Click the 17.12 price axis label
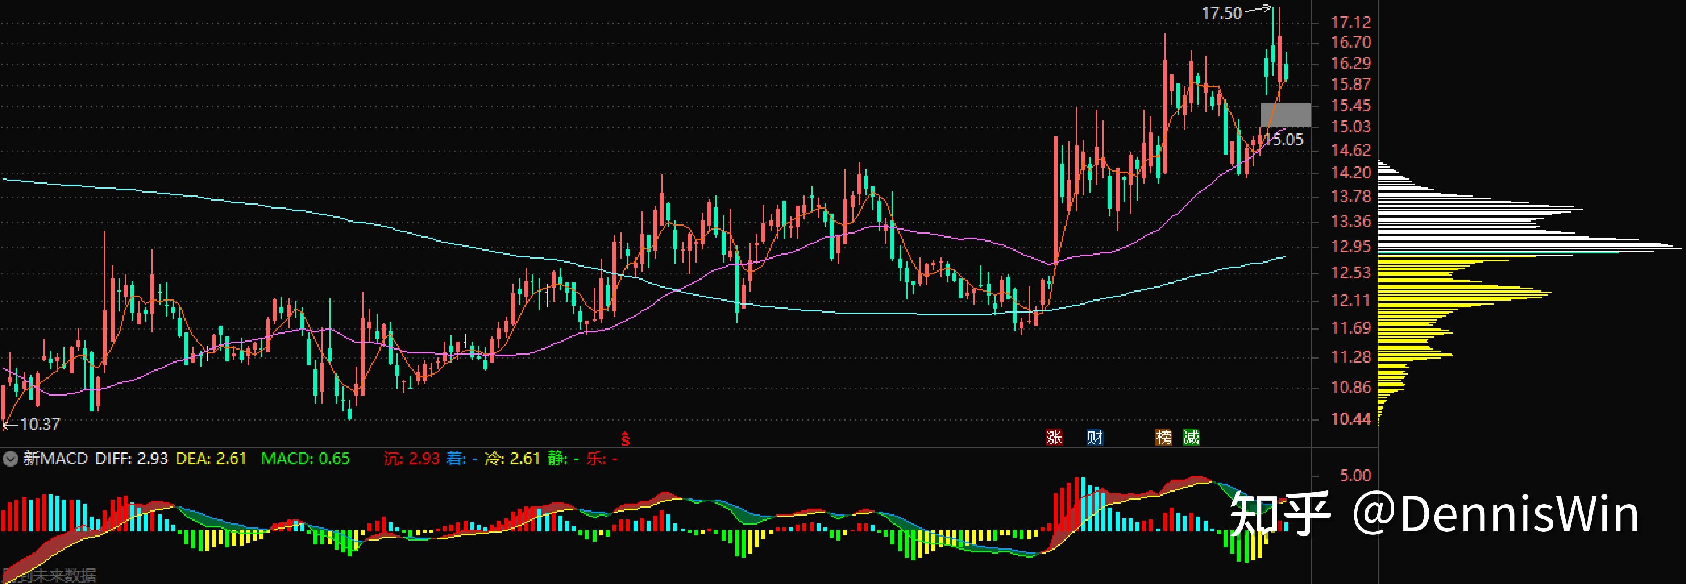 pos(1351,22)
